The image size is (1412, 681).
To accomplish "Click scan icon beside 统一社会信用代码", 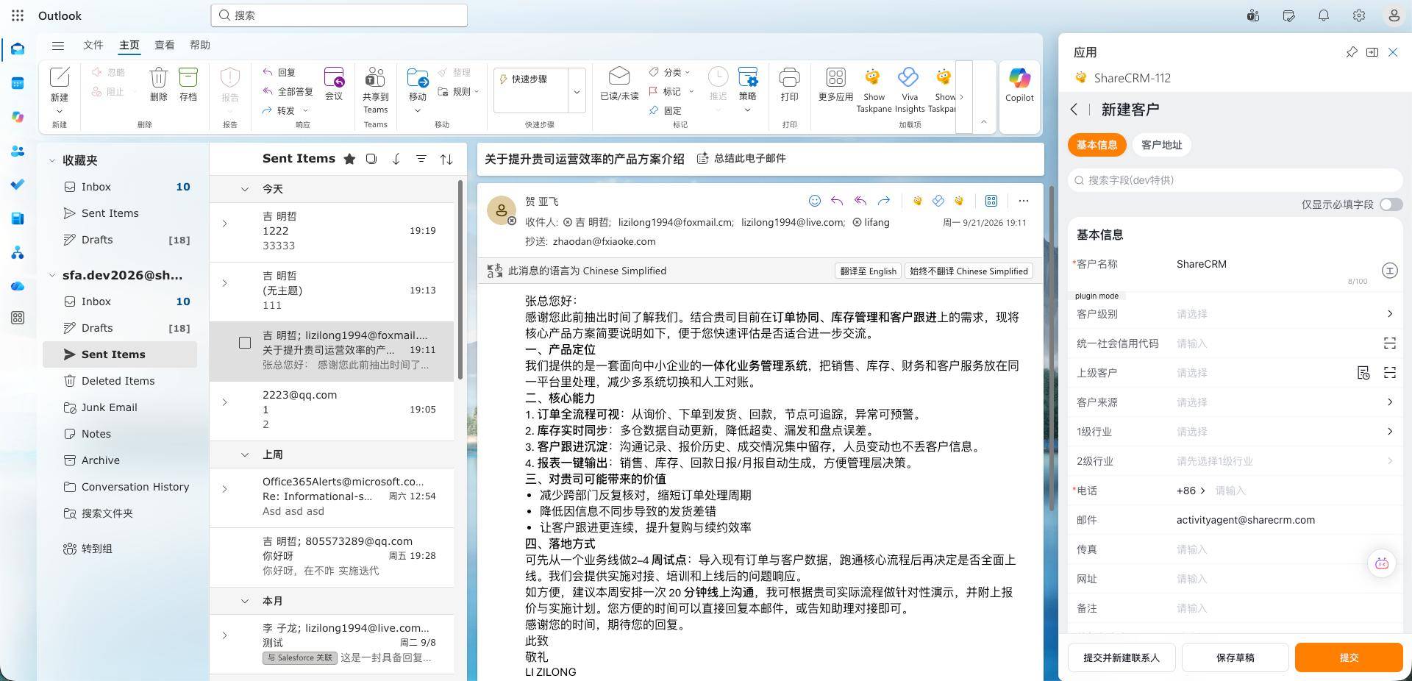I will pos(1389,343).
